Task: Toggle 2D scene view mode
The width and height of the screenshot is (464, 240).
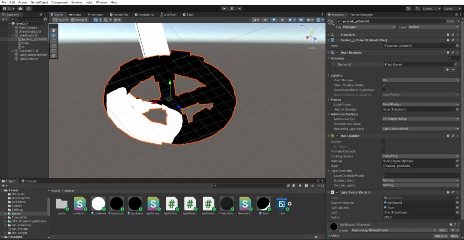Action: pyautogui.click(x=265, y=20)
